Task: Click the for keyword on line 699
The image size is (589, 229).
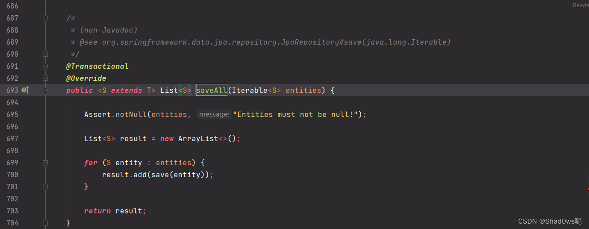Action: pos(91,162)
